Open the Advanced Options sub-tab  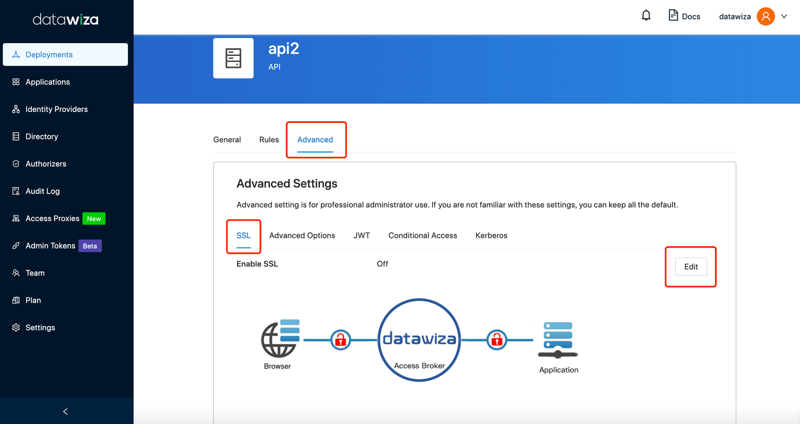point(302,235)
